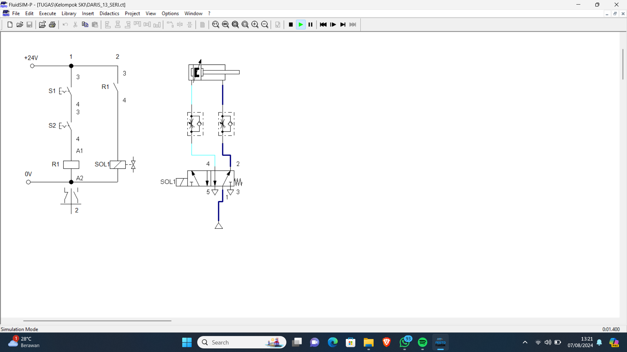Click the Print icon in toolbar
This screenshot has height=352, width=627.
(x=52, y=25)
